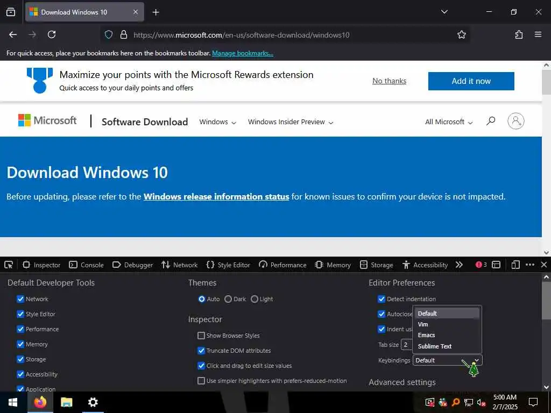Open the Windows nav dropdown
Viewport: 551px width, 413px height.
point(217,122)
